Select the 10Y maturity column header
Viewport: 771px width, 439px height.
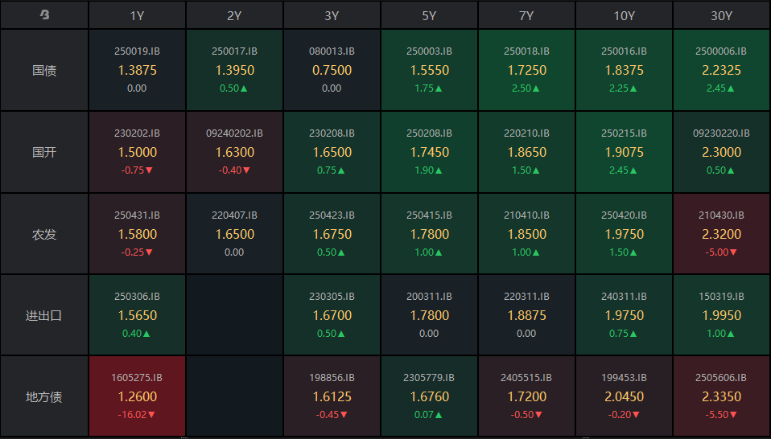tap(624, 15)
